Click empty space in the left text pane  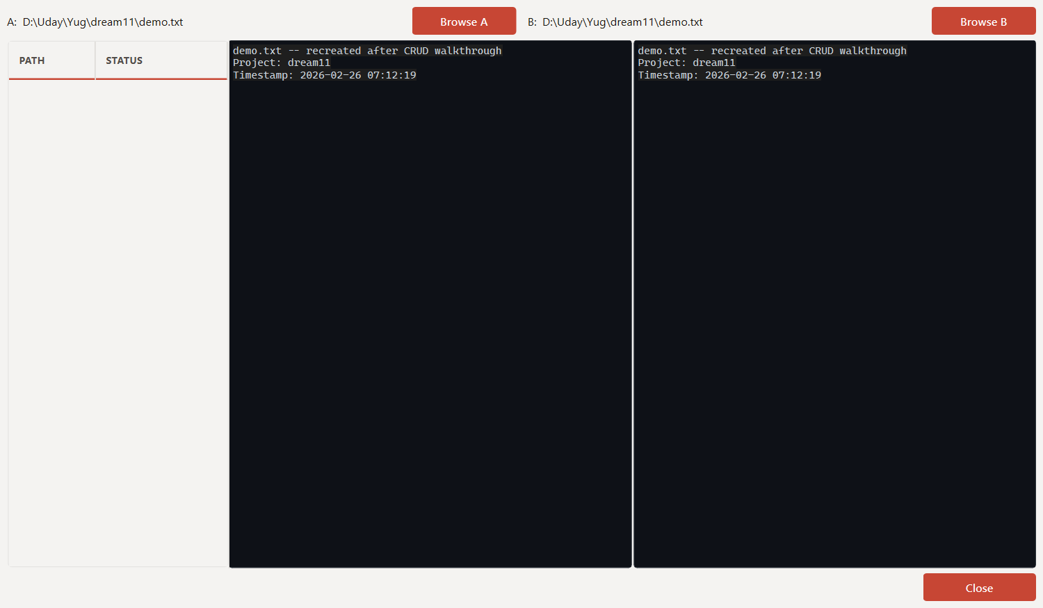430,313
